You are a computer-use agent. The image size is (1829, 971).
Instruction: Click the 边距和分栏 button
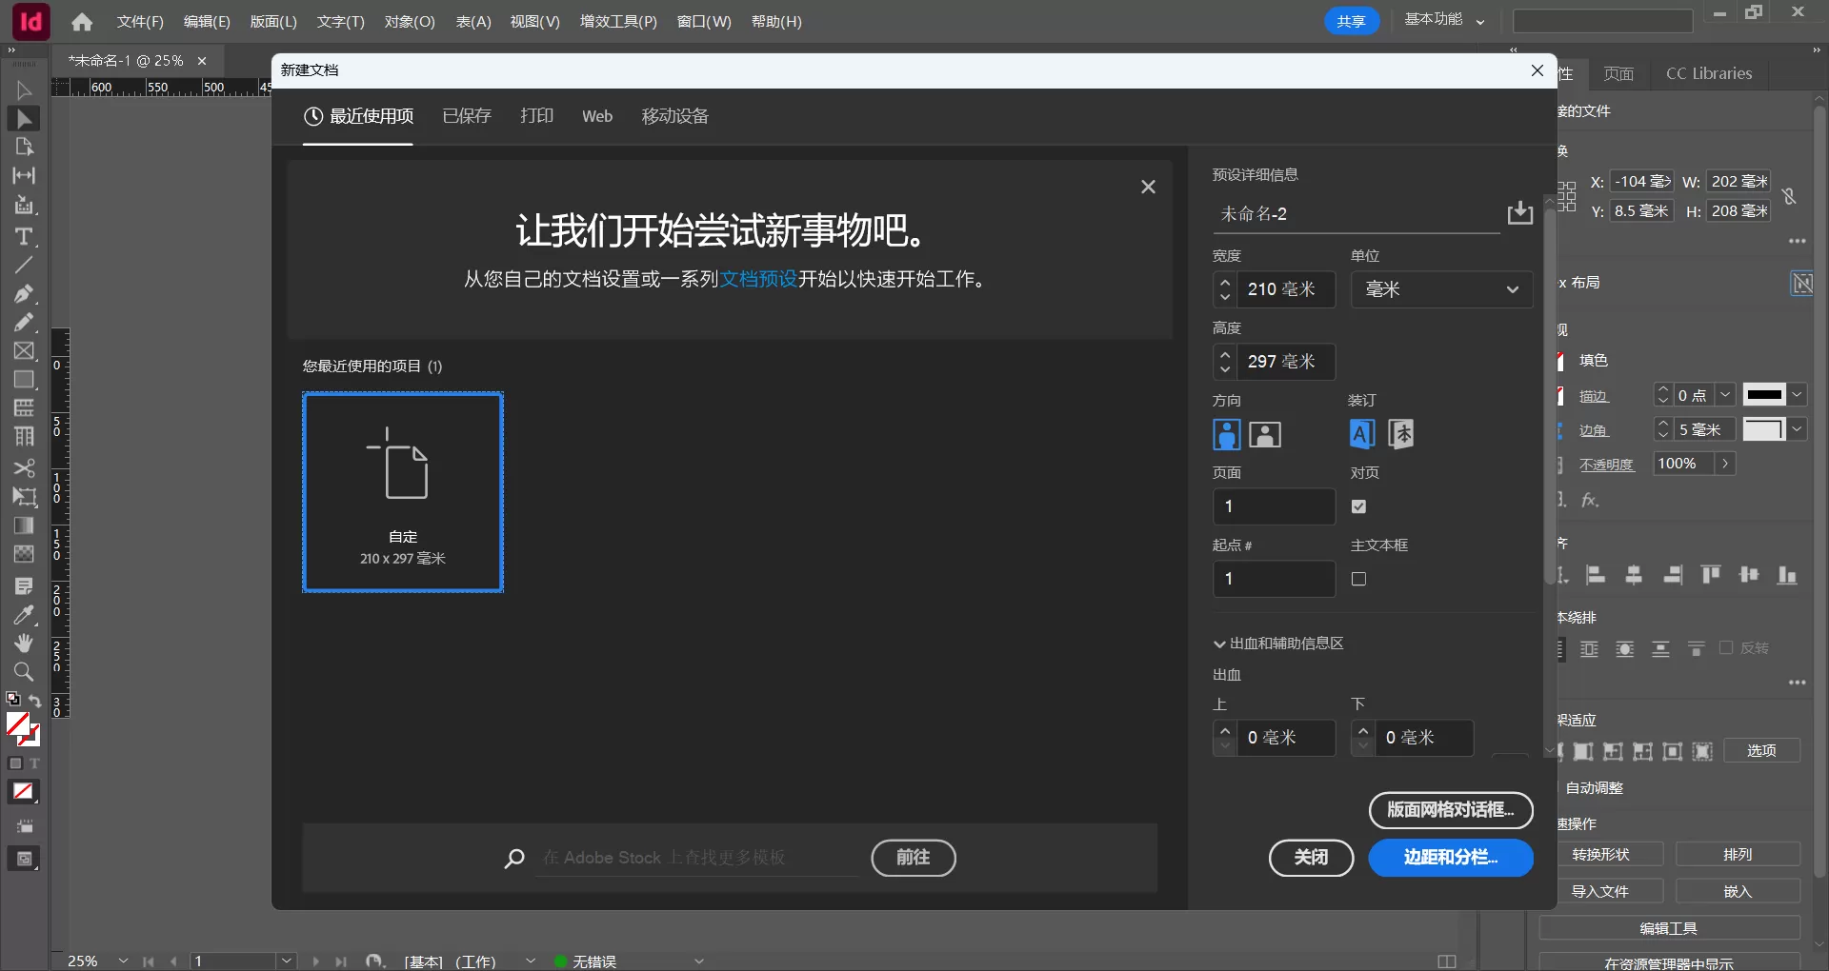[1450, 858]
